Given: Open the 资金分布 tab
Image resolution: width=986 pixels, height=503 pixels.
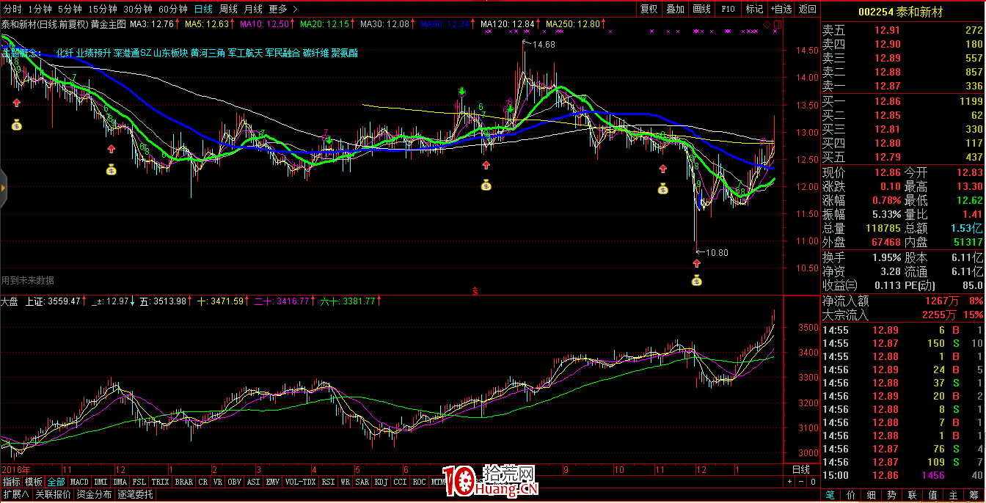Looking at the screenshot, I should 94,495.
